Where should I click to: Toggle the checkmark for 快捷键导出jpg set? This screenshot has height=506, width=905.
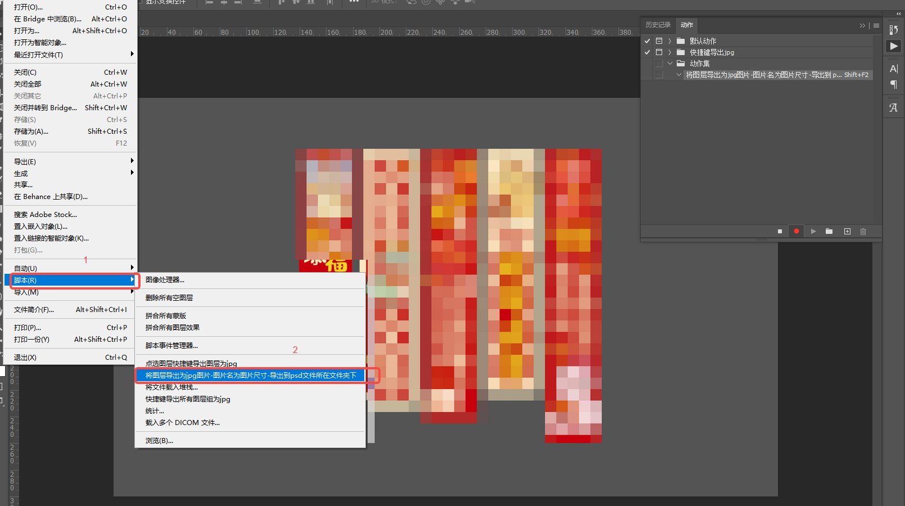point(648,52)
